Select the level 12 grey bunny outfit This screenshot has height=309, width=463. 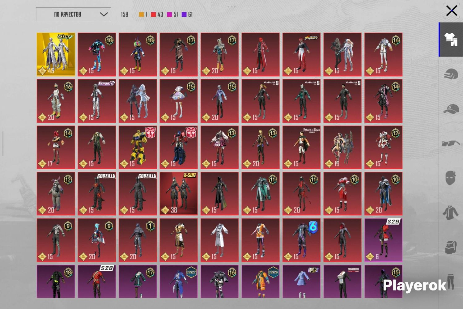56,193
